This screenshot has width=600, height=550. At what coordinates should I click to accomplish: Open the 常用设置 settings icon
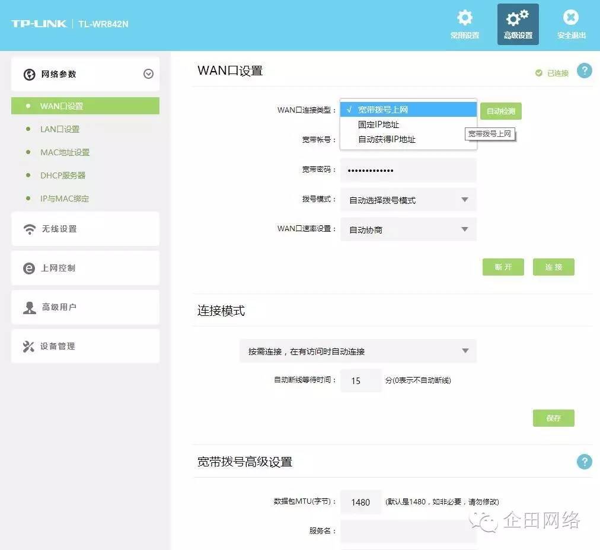pyautogui.click(x=464, y=17)
